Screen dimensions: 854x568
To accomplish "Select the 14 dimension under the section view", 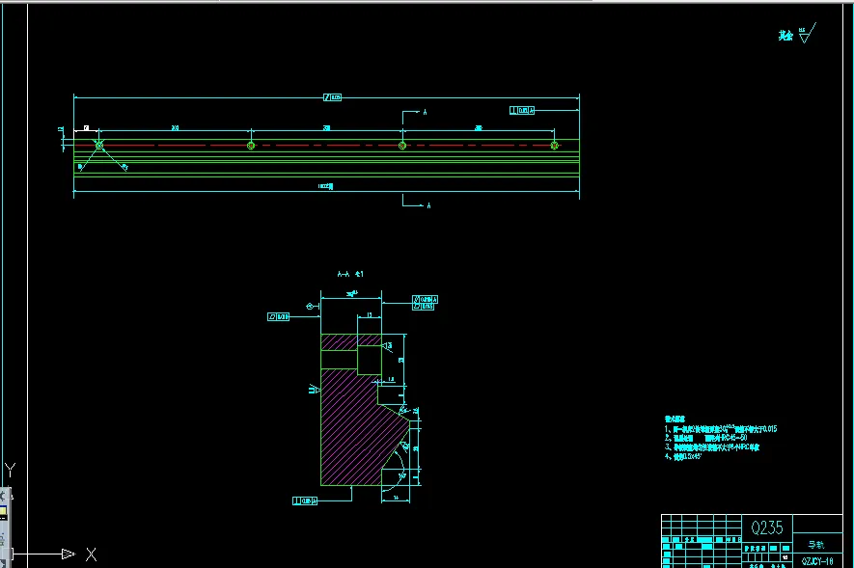I will point(396,498).
